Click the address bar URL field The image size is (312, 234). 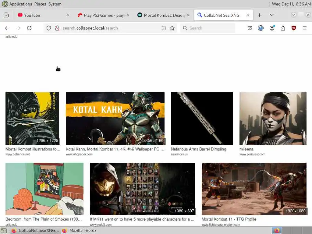pos(110,28)
